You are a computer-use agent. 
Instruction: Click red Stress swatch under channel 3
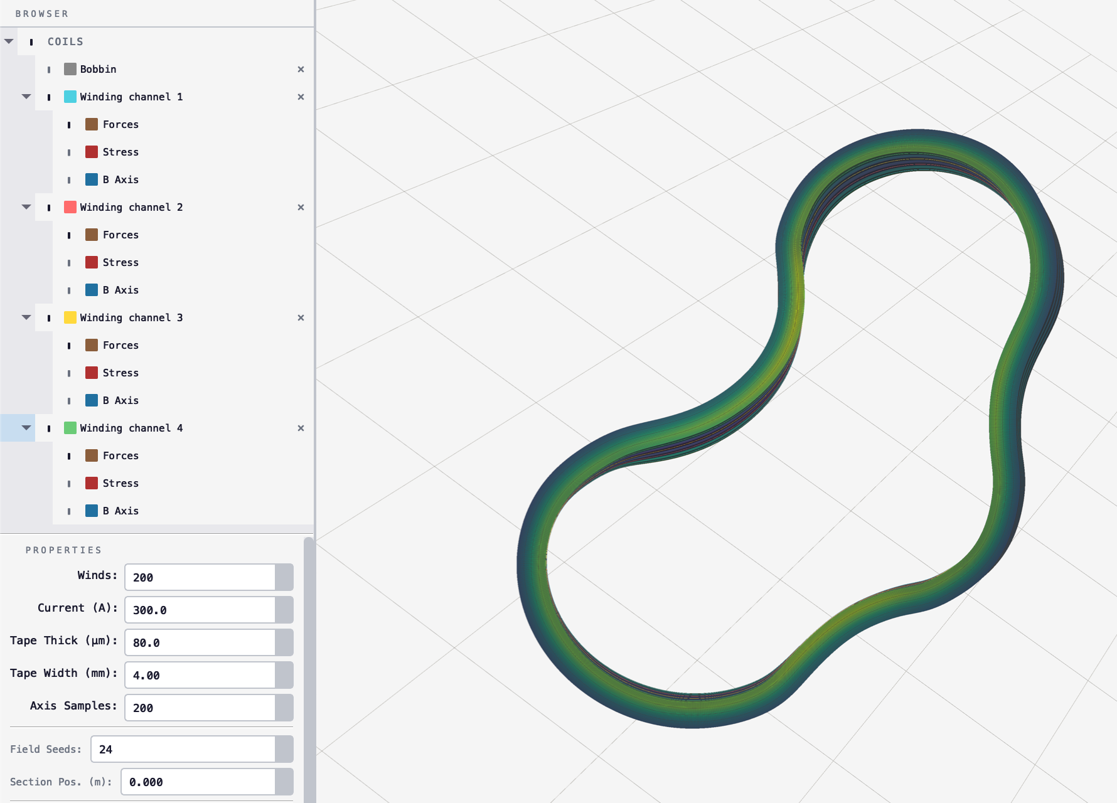click(92, 373)
